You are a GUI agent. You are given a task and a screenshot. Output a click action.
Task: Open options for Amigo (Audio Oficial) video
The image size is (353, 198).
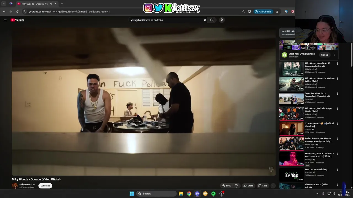(337, 109)
